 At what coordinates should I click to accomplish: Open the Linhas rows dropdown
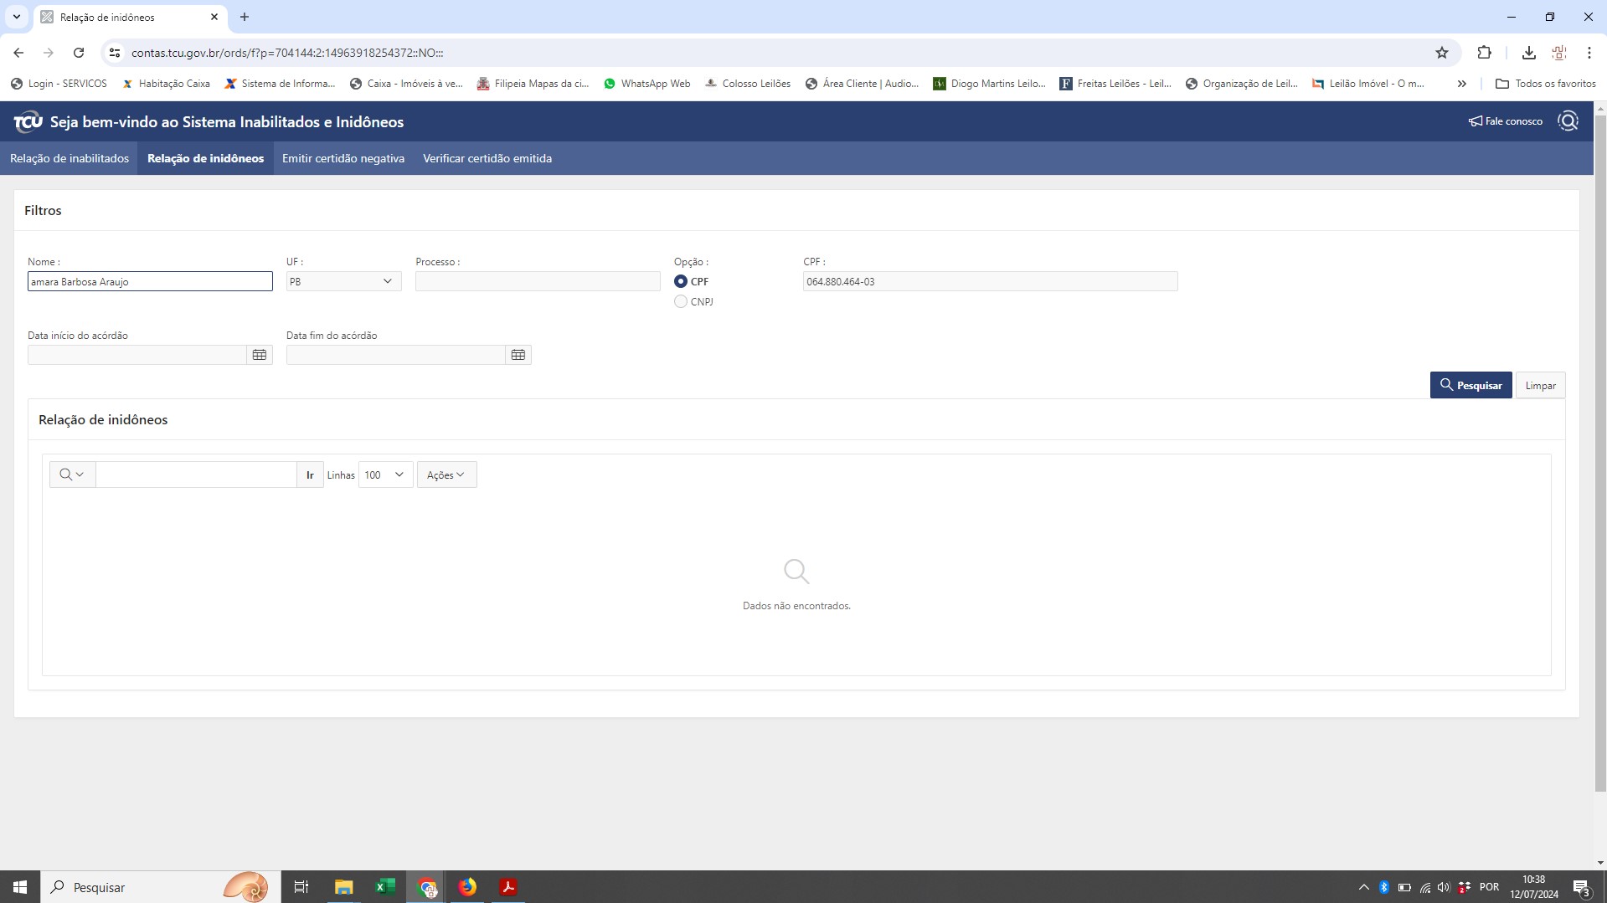click(385, 475)
